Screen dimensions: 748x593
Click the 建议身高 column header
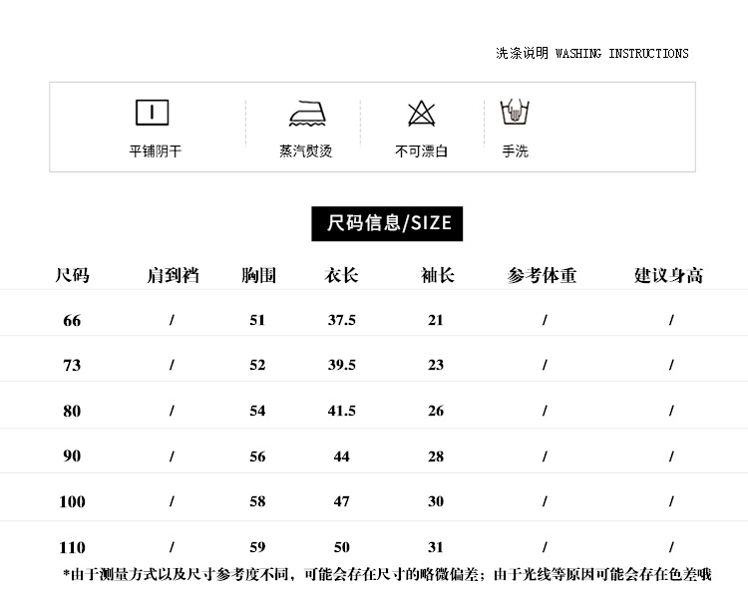668,275
